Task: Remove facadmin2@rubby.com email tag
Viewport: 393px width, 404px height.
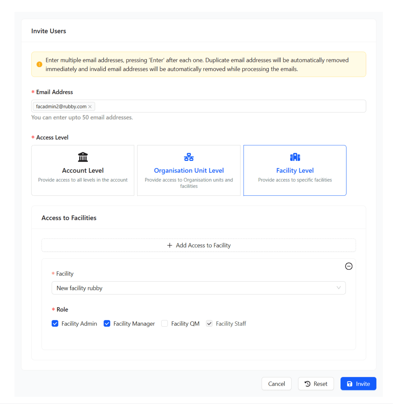Action: 90,107
